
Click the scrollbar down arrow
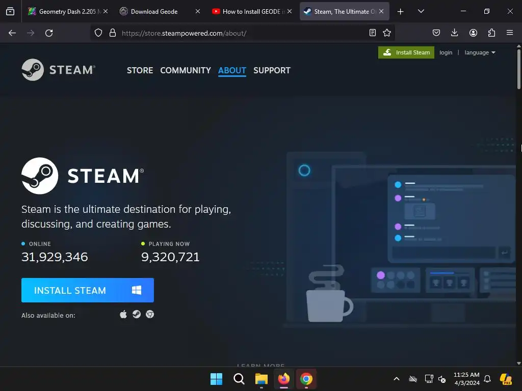518,364
